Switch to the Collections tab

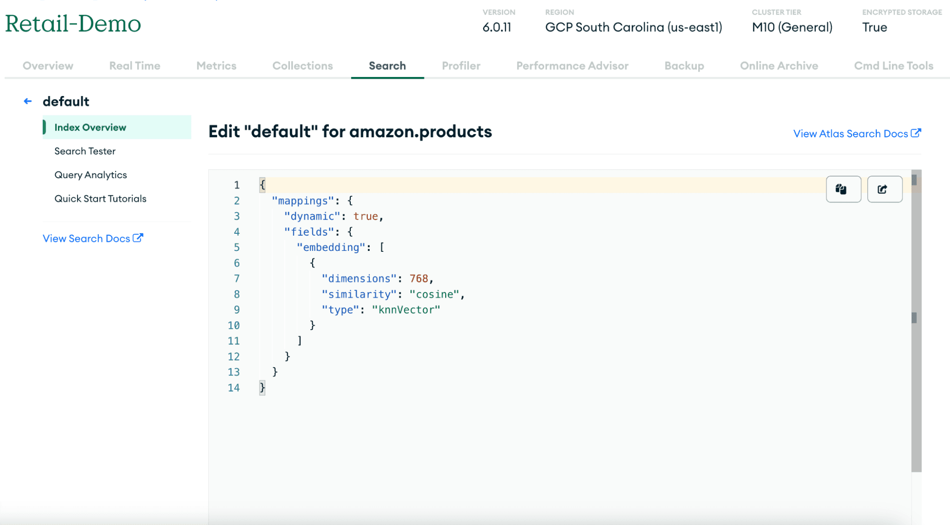[302, 66]
